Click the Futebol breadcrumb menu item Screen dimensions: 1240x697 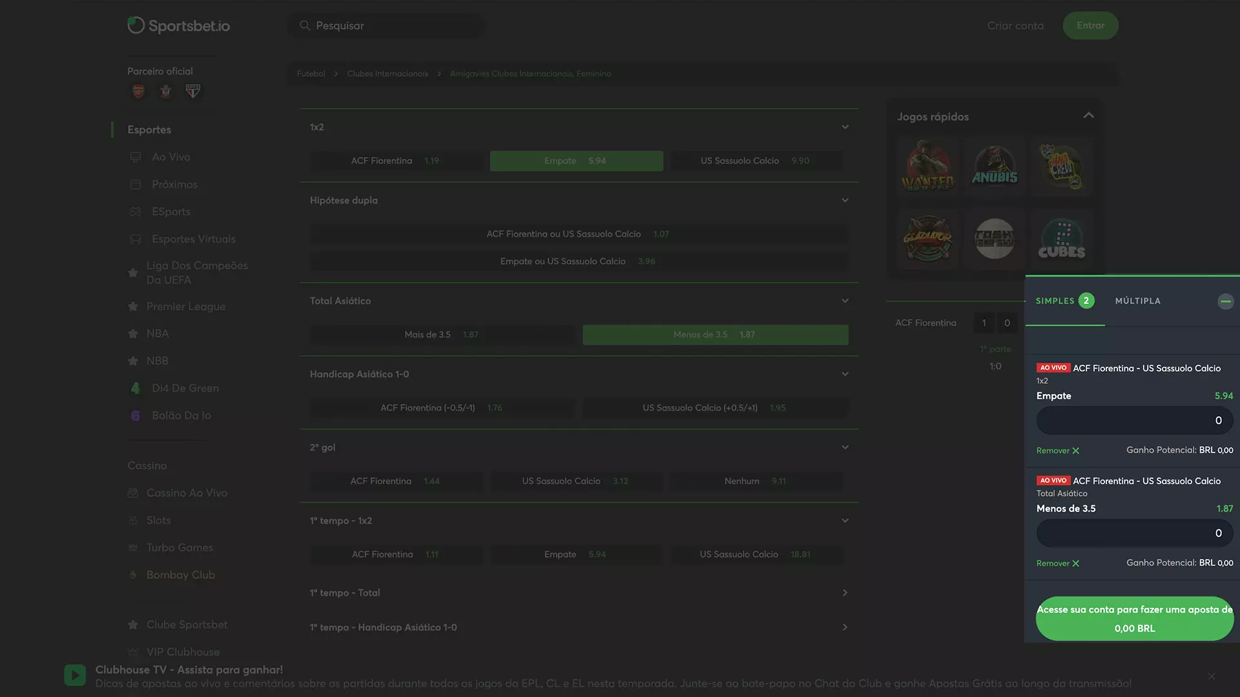(x=311, y=74)
